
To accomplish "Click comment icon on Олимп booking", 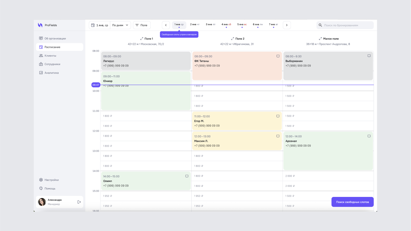I will [x=187, y=176].
